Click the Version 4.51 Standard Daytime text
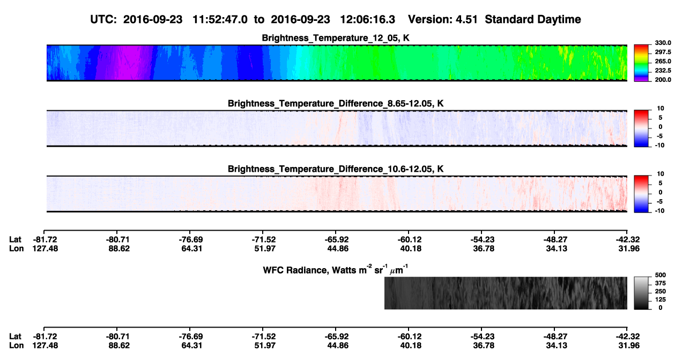This screenshot has width=697, height=357. [x=494, y=19]
